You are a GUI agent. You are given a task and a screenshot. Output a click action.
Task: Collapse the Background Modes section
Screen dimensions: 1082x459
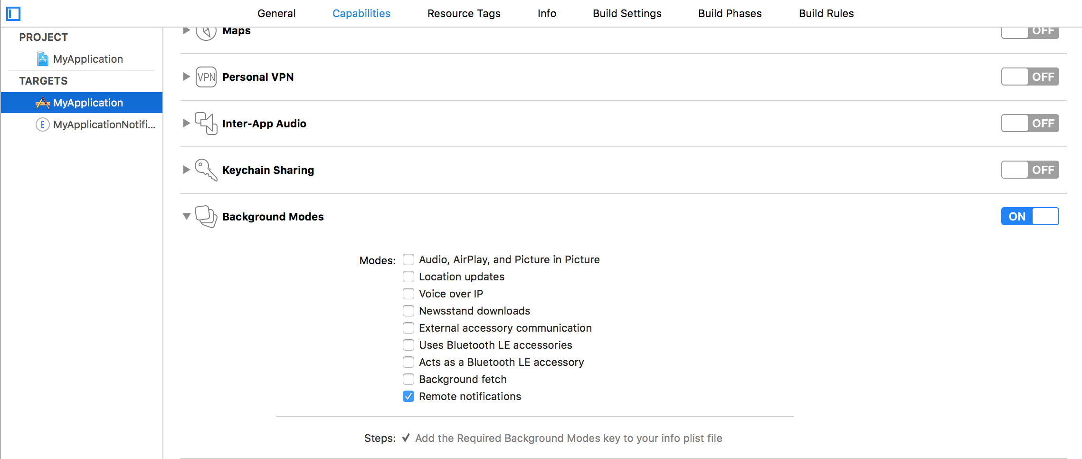coord(187,217)
